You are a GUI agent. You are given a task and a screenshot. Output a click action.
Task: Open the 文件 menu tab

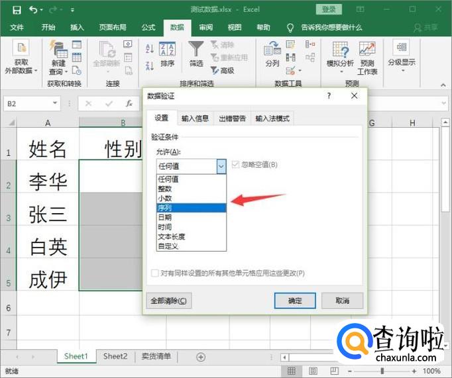coord(17,28)
